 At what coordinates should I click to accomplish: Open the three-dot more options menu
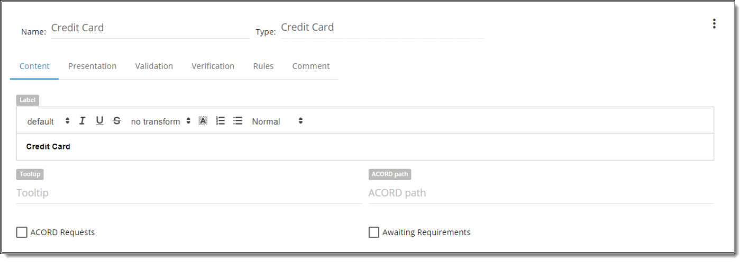714,24
